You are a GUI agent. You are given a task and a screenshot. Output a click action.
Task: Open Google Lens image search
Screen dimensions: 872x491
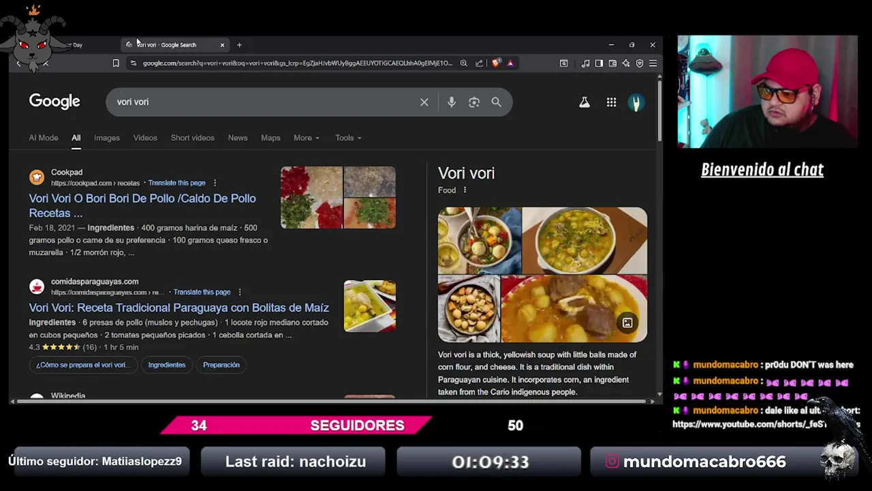point(474,102)
